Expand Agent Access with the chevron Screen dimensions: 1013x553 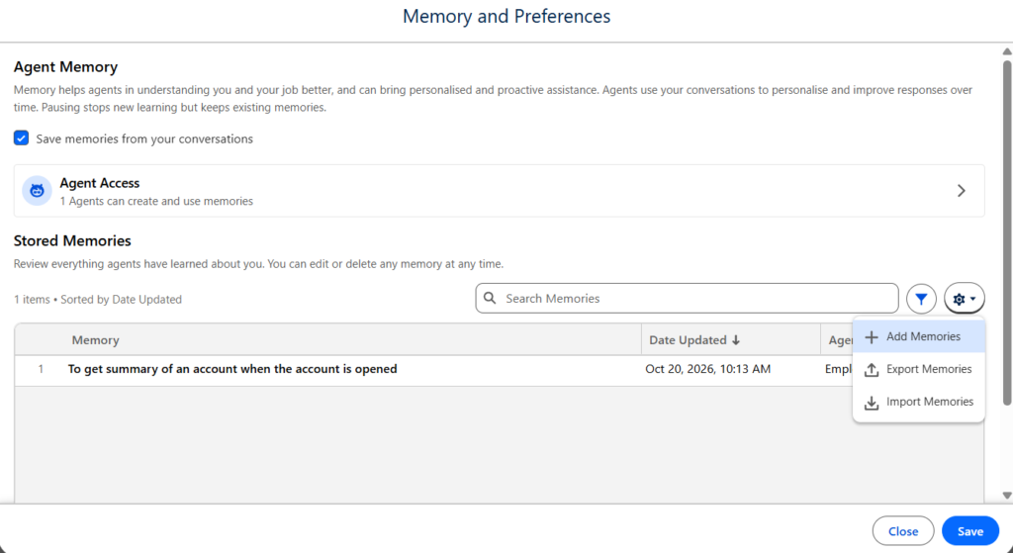point(962,191)
